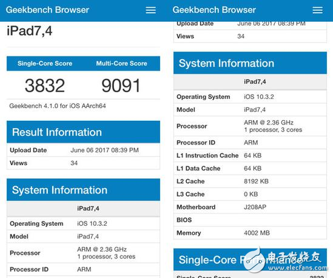This screenshot has width=333, height=278.
Task: Click Processor label in left panel
Action: 25,253
